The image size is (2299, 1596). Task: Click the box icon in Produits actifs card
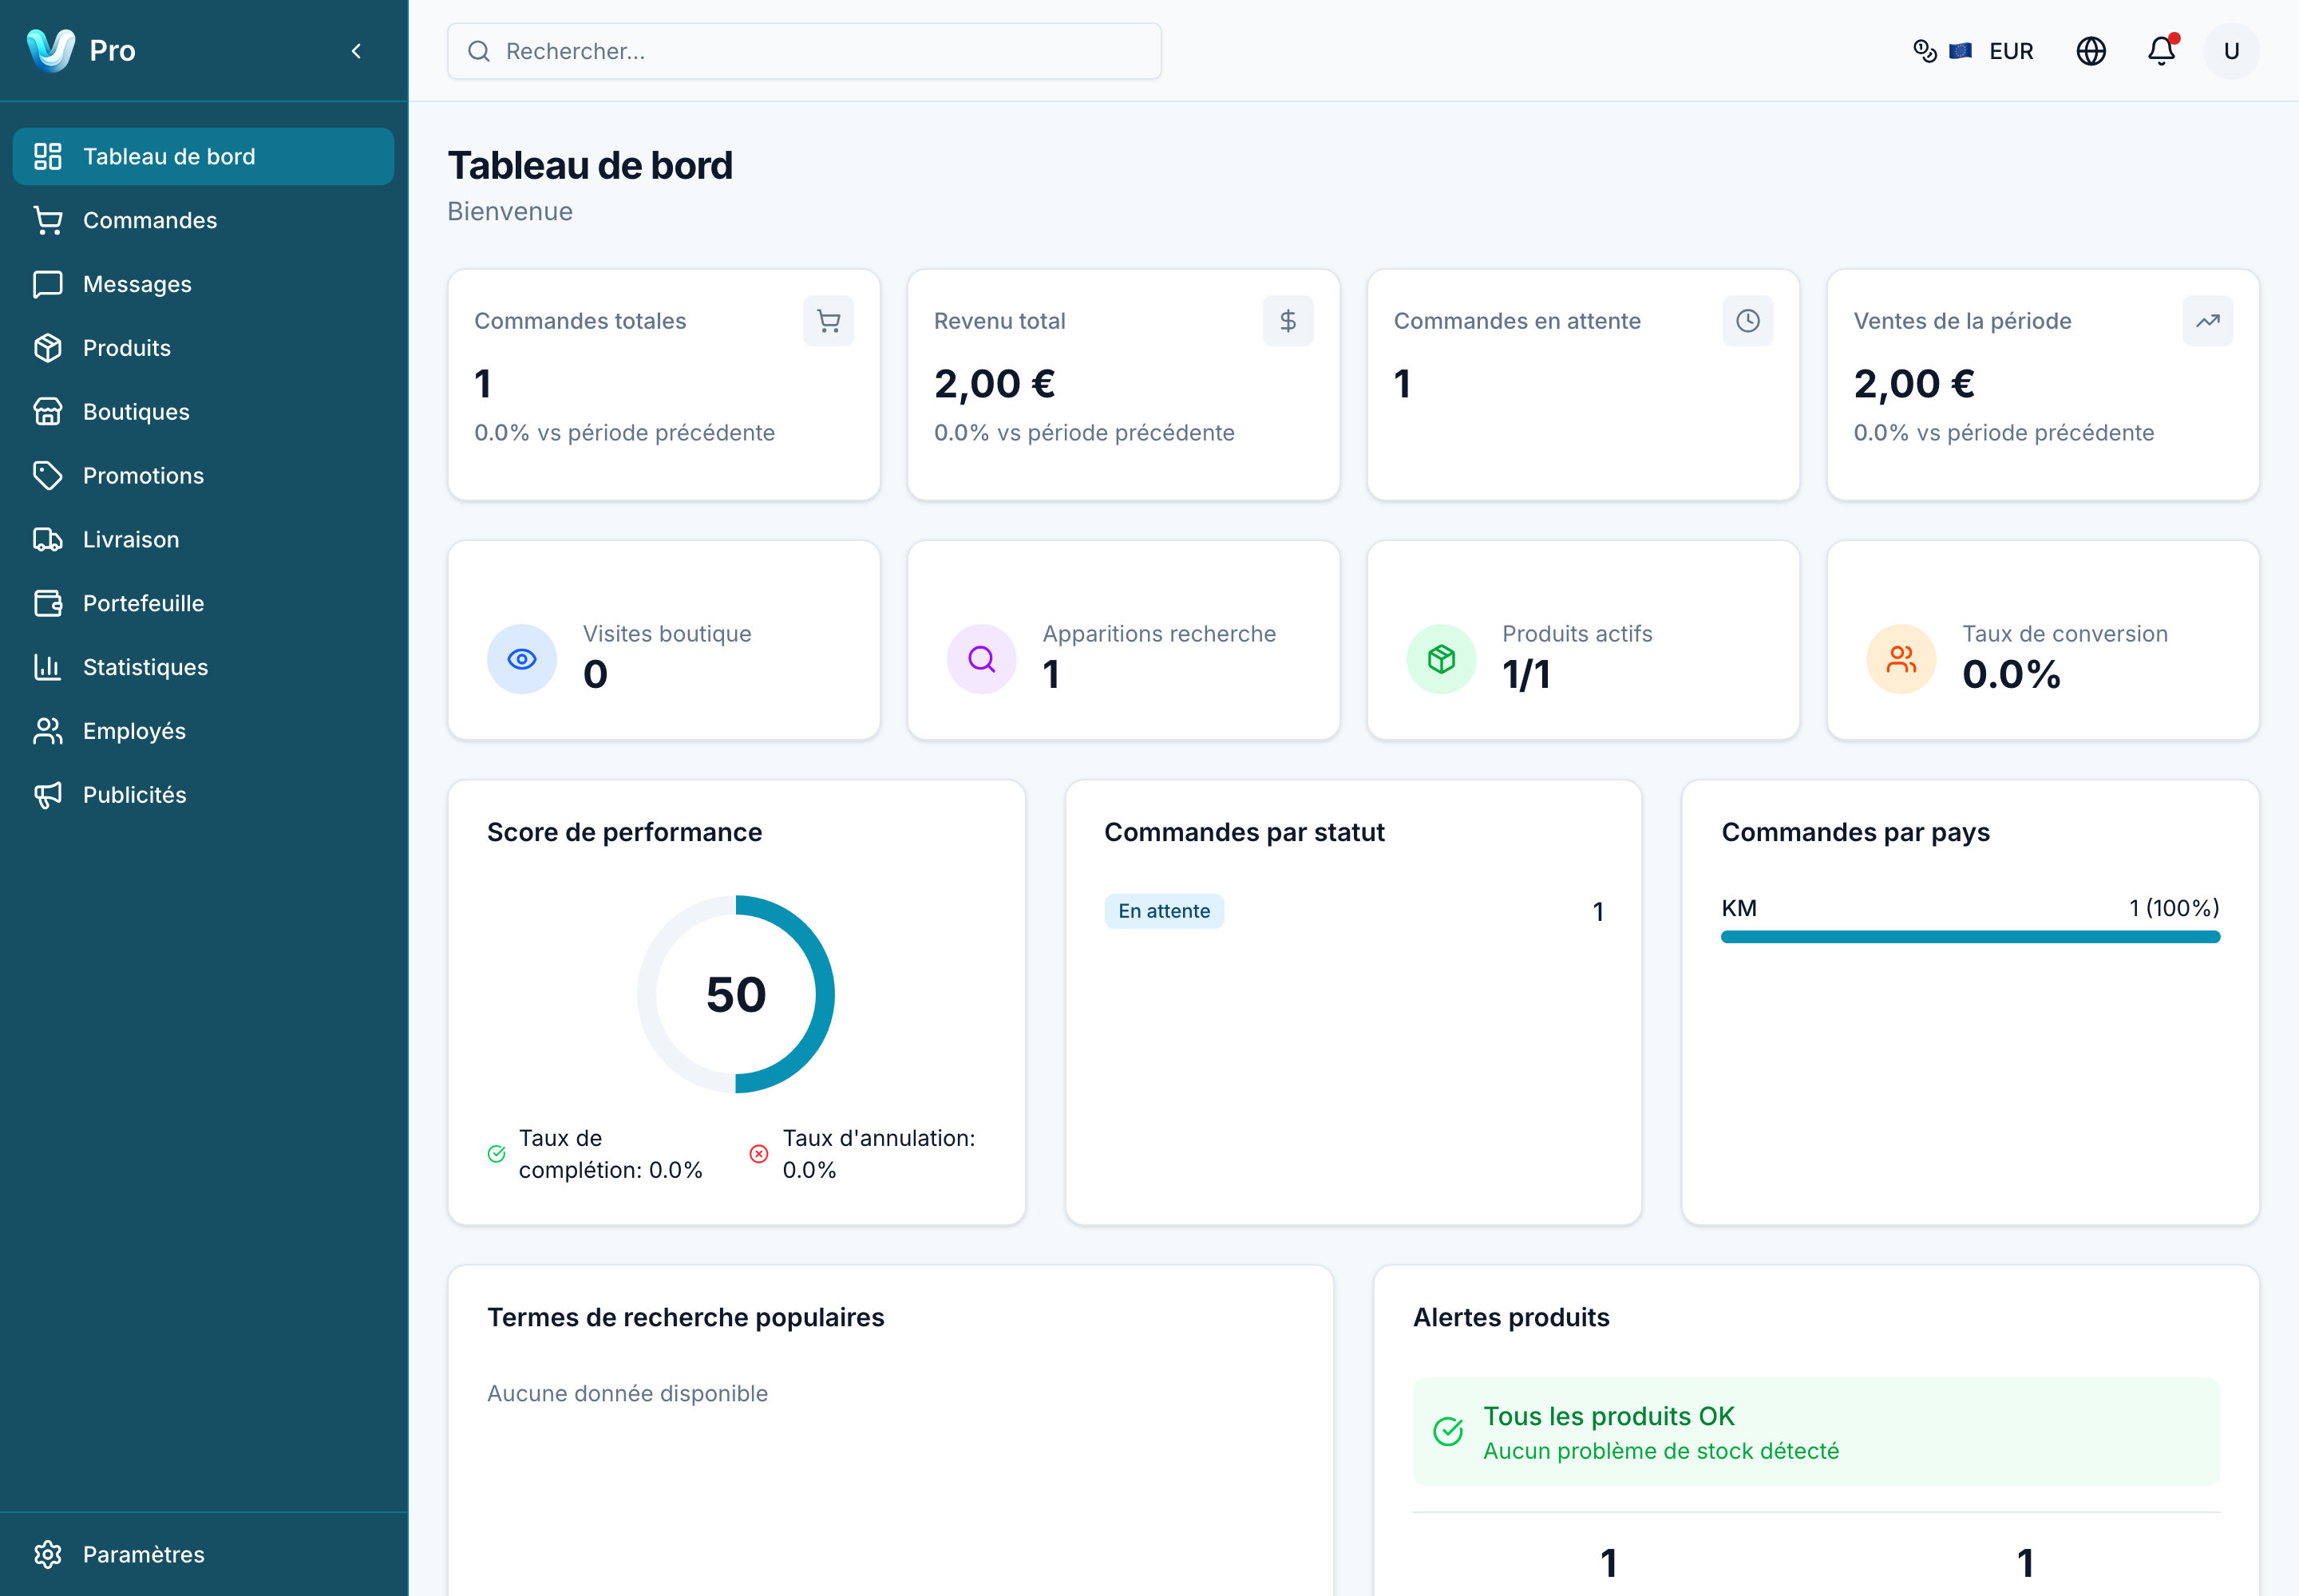1442,659
